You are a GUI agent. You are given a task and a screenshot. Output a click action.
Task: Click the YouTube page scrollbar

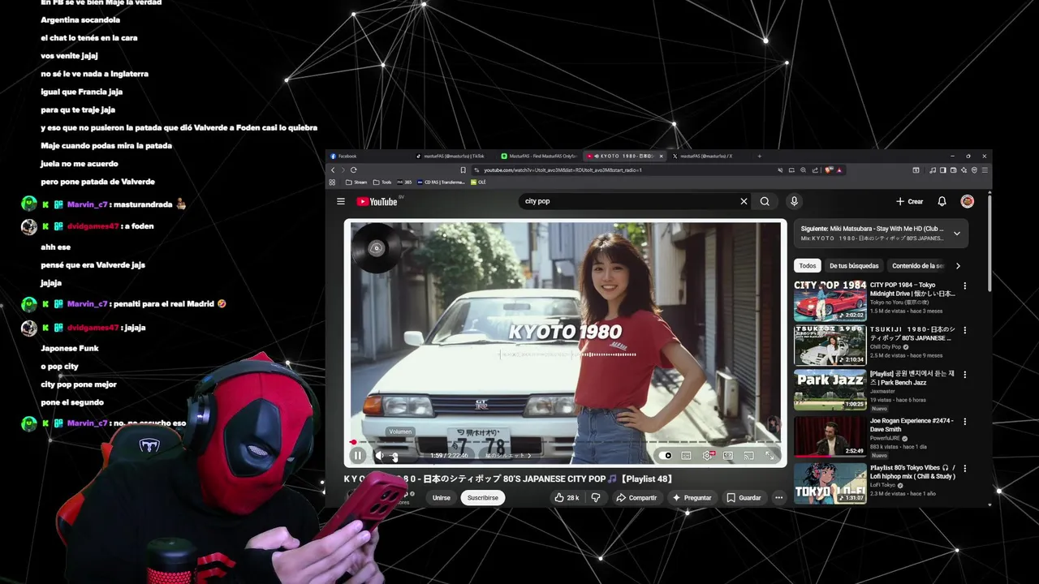pos(989,243)
